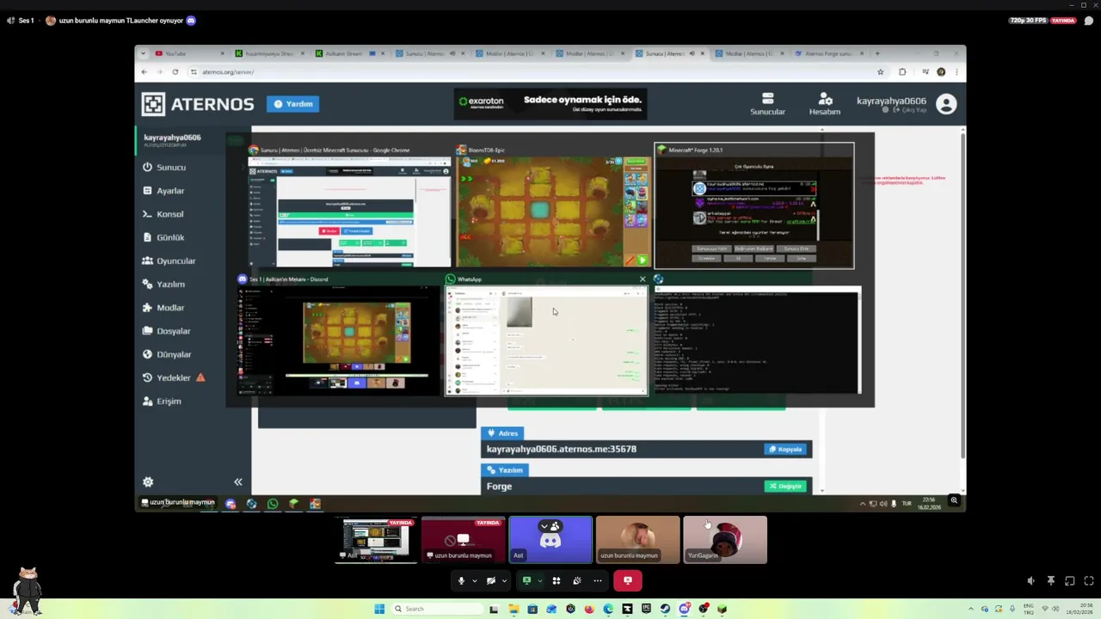
Task: Click the green Değiştir button beside Forge
Action: 785,486
